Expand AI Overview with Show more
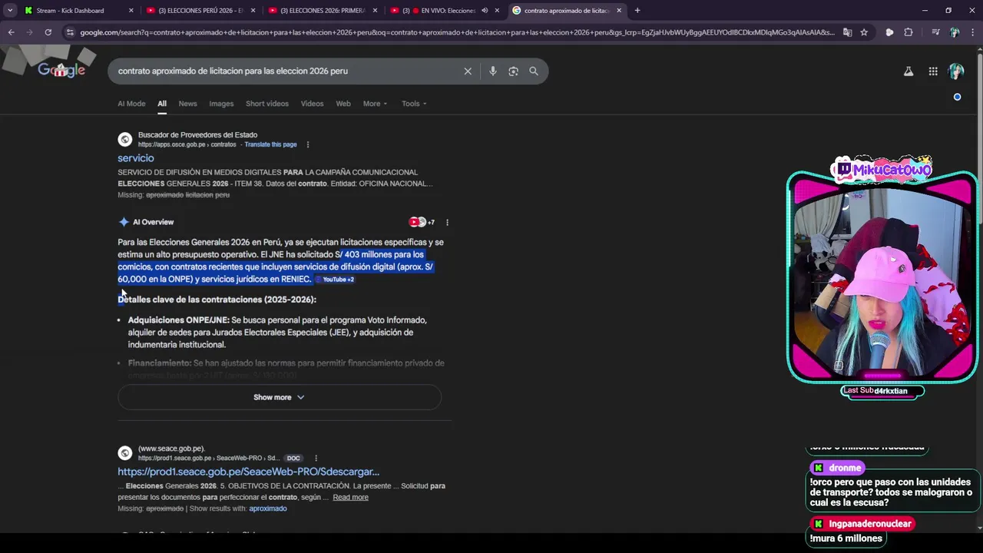 [280, 397]
